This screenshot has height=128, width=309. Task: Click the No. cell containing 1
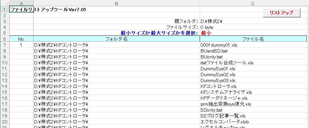(21, 45)
